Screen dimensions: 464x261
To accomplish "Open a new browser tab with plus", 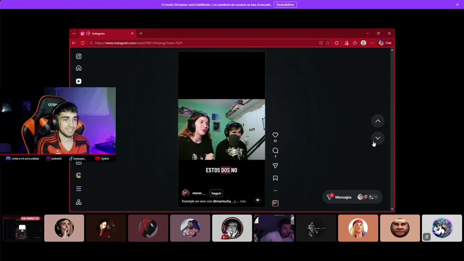I will [141, 33].
